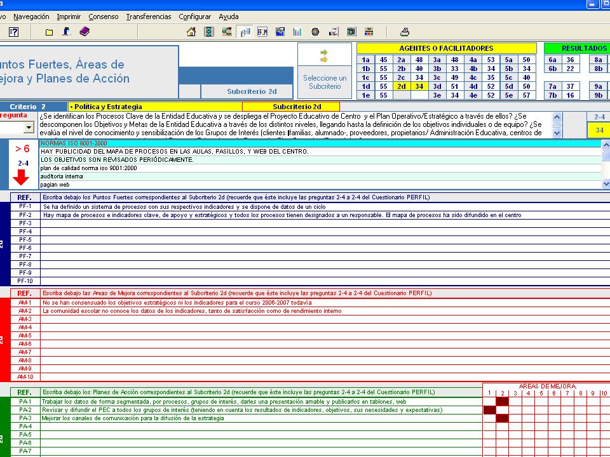Image resolution: width=610 pixels, height=457 pixels.
Task: Open the Imprimir menu
Action: pyautogui.click(x=69, y=17)
